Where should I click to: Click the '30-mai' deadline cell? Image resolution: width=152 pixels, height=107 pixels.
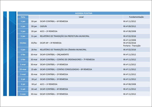[x=34, y=74]
